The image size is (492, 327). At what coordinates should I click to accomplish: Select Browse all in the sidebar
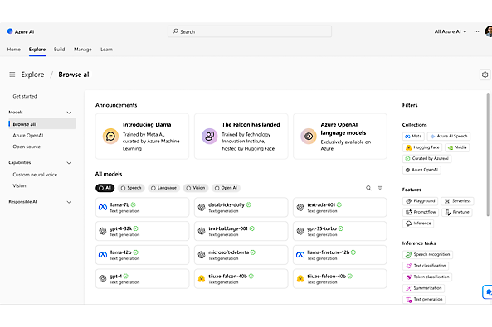pyautogui.click(x=42, y=124)
